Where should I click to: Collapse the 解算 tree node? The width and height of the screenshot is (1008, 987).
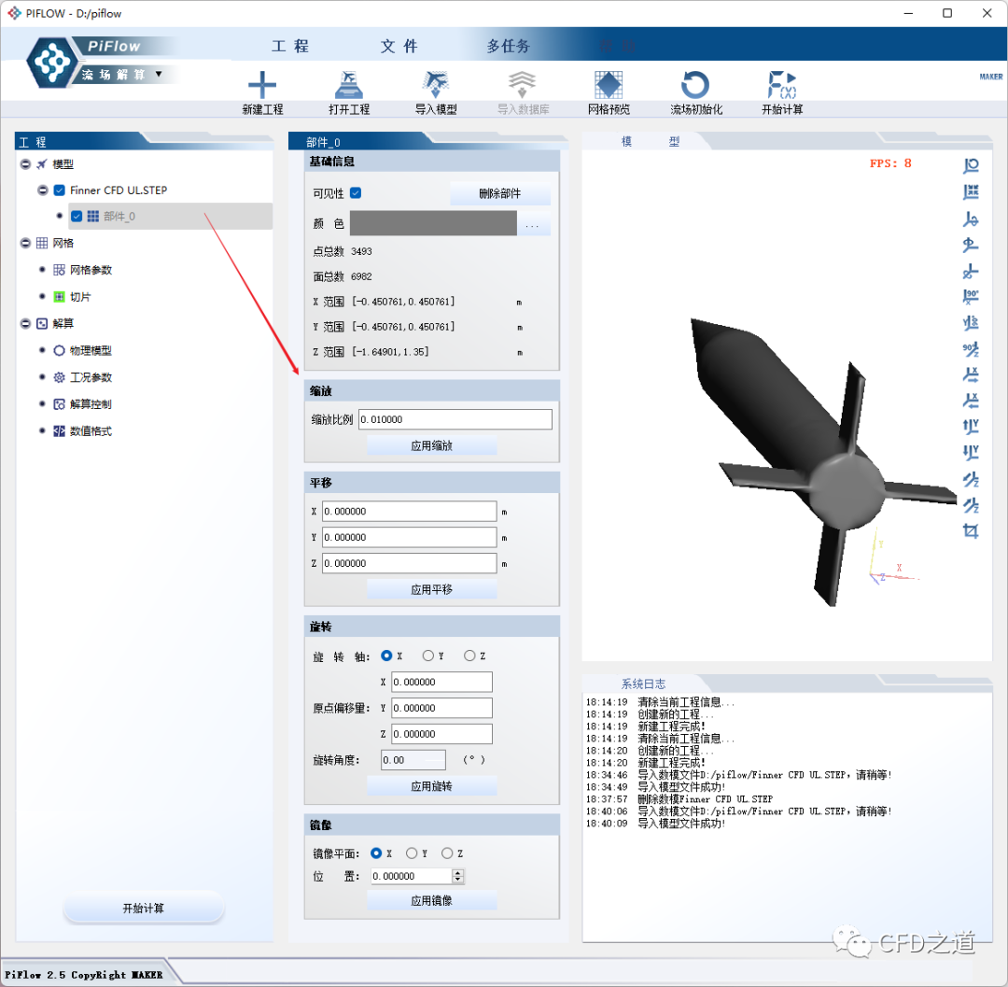tap(26, 324)
